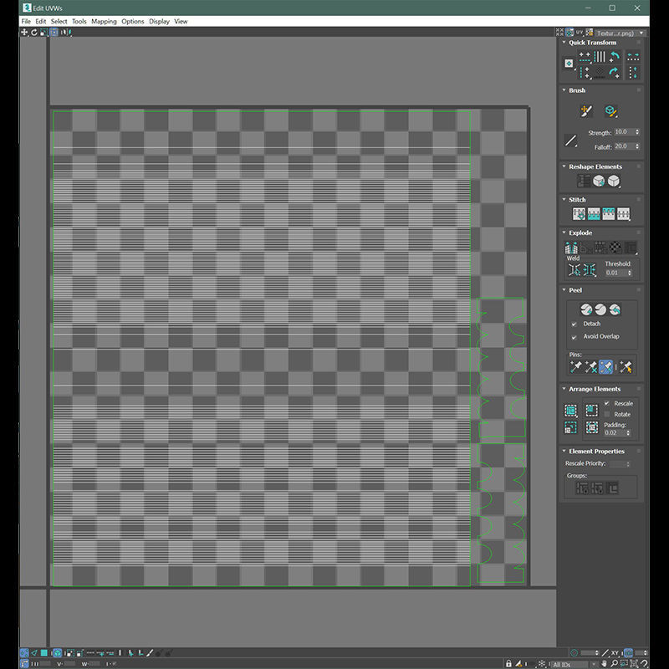Screen dimensions: 669x669
Task: Select the Mirror tool in top toolbar
Action: tap(65, 32)
